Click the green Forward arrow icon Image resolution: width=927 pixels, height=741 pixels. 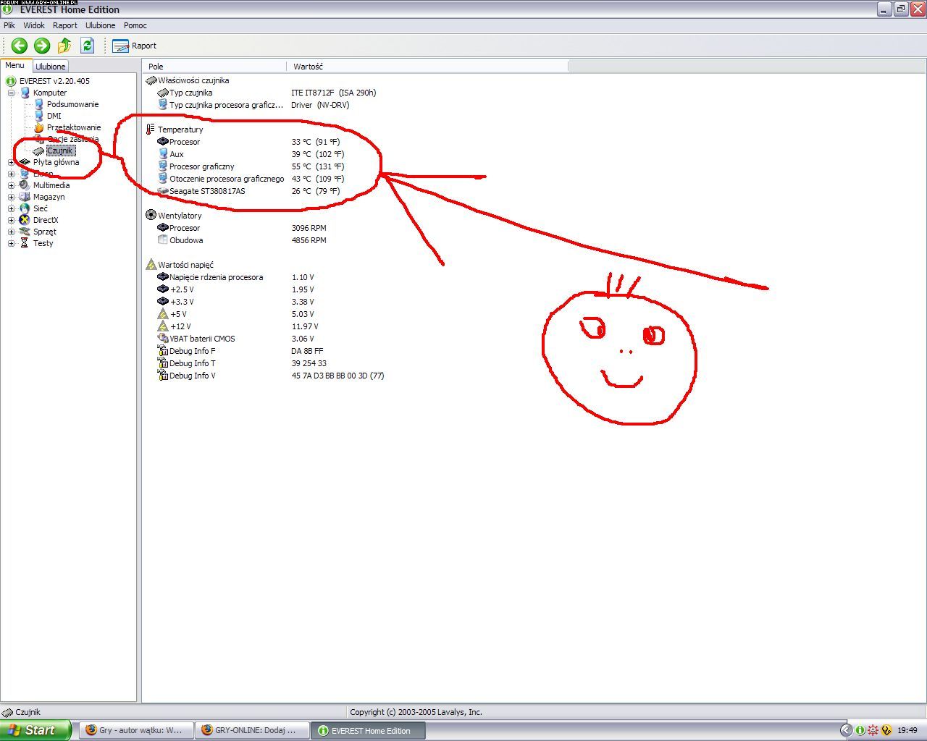coord(42,46)
